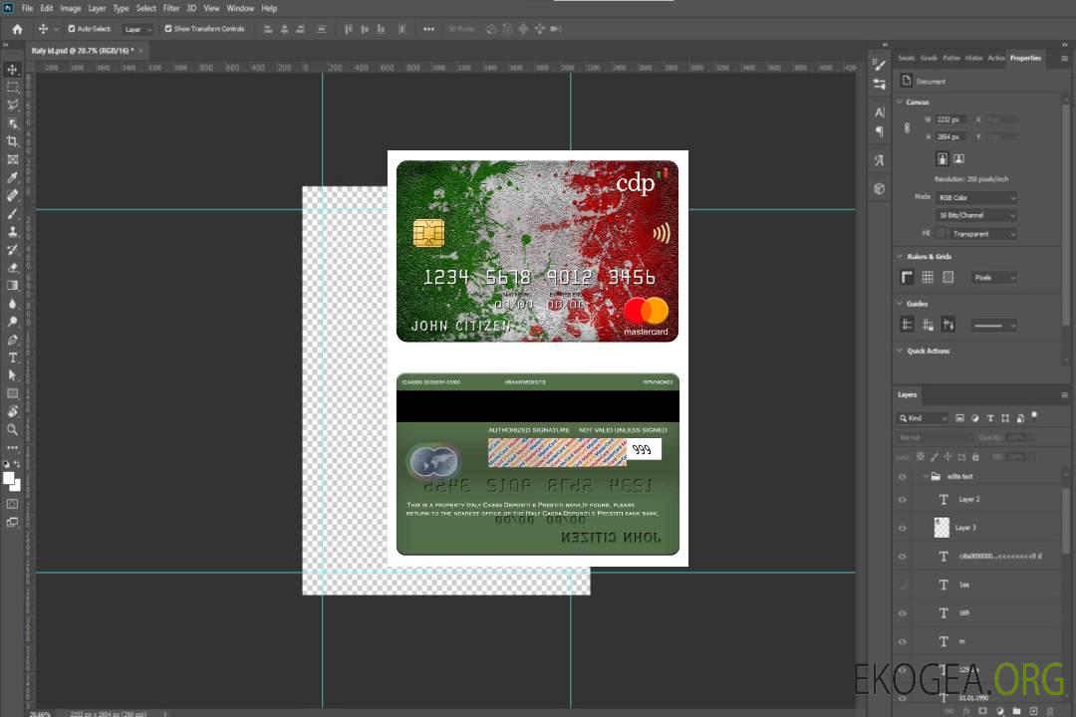Viewport: 1076px width, 717px height.
Task: Toggle rulers in Rulers & Grids
Action: (x=907, y=277)
